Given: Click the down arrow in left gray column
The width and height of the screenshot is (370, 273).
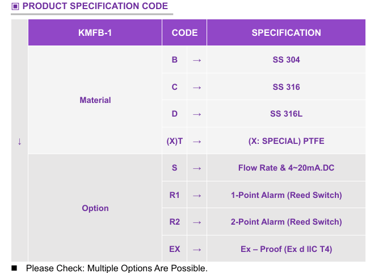Looking at the screenshot, I should coord(20,142).
